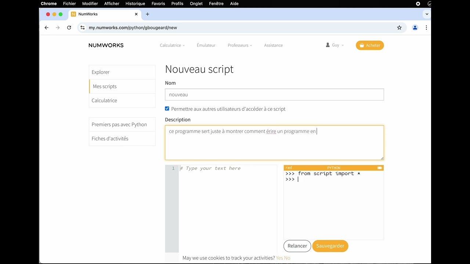
Task: Open the Favoris menu
Action: 158,4
